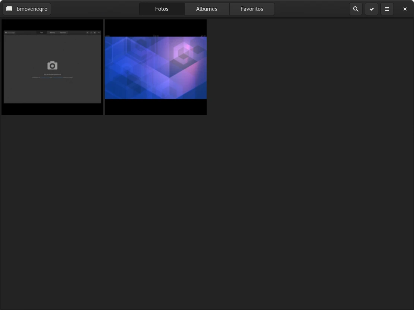Enable selection mode with the checkmark icon
The width and height of the screenshot is (414, 310).
371,9
